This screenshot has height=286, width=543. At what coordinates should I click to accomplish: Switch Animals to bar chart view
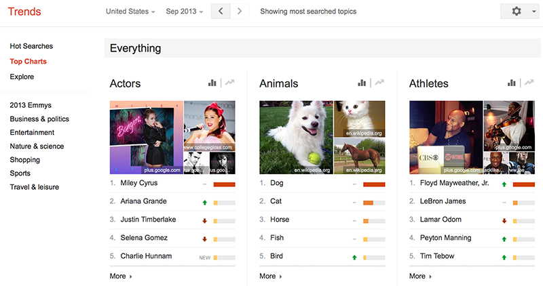(x=362, y=83)
